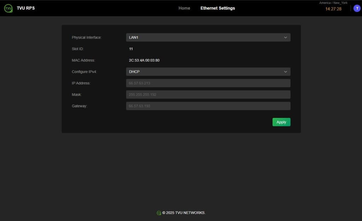Click the Configure IPv4 label

(x=84, y=72)
